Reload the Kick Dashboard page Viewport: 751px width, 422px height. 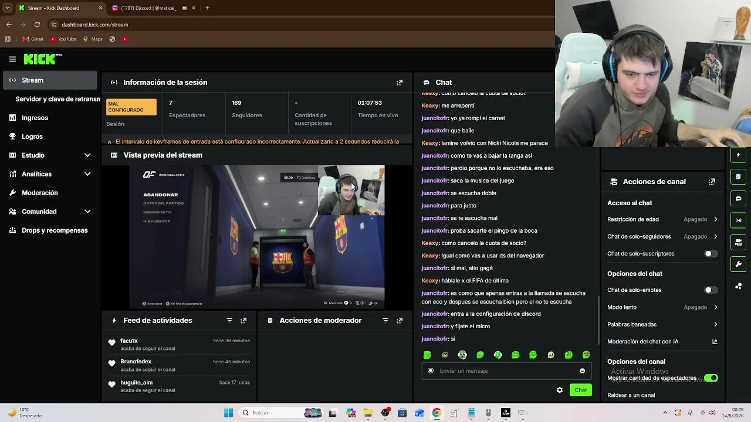(x=37, y=25)
